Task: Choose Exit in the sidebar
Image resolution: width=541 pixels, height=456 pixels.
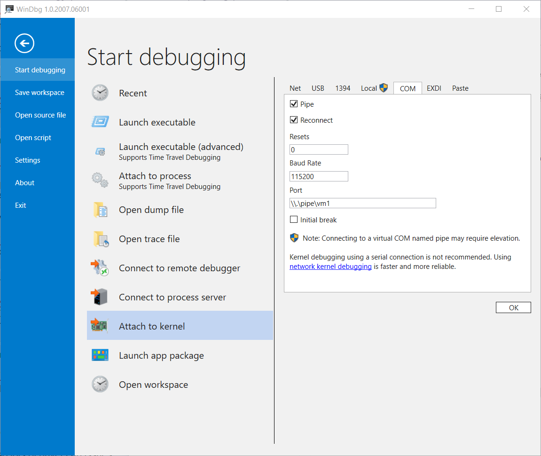Action: (38, 205)
